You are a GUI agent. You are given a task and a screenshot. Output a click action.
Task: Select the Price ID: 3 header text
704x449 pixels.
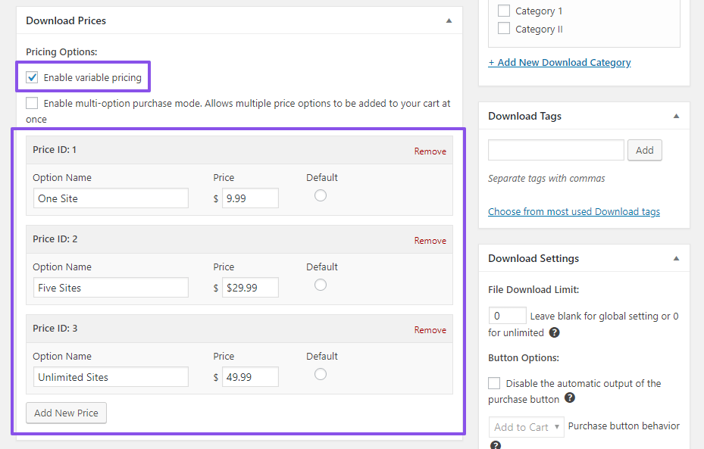55,329
